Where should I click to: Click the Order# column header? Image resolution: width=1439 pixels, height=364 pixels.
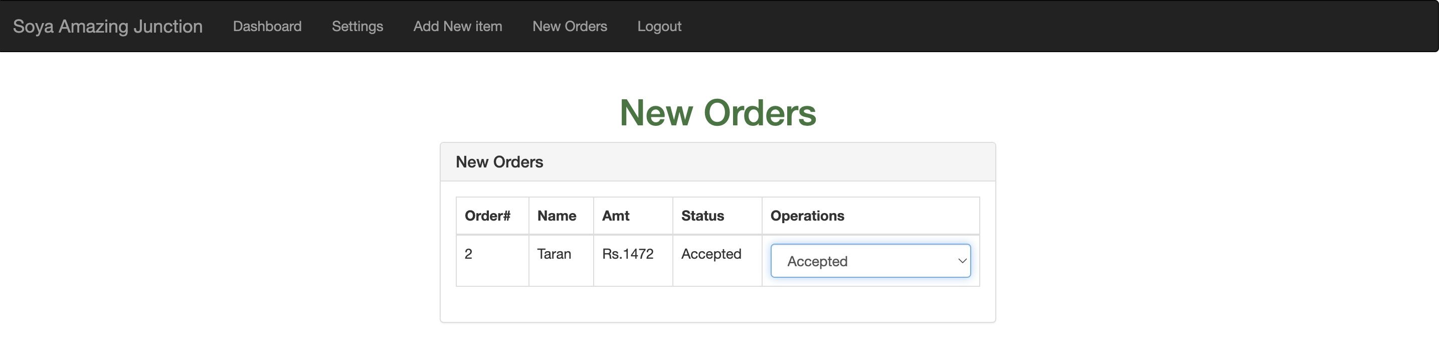[487, 216]
